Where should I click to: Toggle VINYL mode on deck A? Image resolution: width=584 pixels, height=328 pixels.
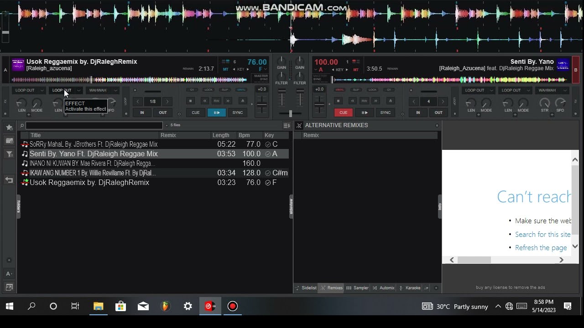(241, 90)
